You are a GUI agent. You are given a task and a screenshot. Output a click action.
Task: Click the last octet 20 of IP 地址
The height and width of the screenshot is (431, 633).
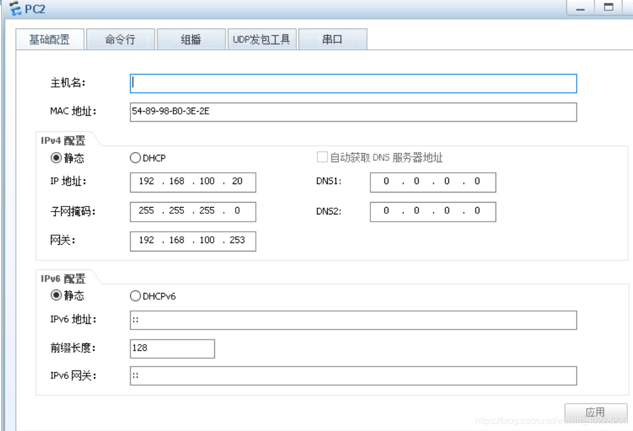click(237, 181)
